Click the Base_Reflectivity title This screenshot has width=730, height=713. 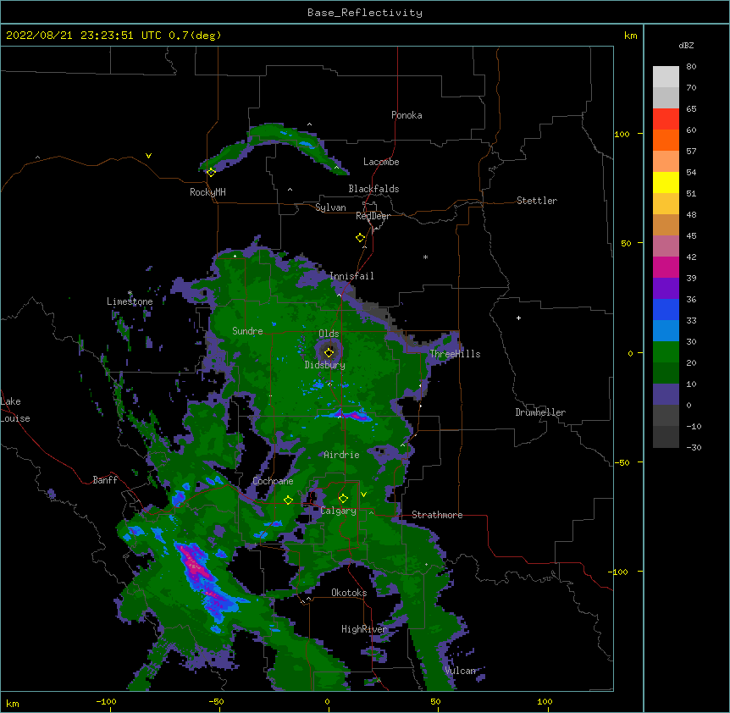pos(365,13)
